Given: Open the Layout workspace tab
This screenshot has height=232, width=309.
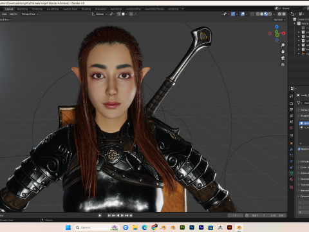Looking at the screenshot, I should pos(9,9).
